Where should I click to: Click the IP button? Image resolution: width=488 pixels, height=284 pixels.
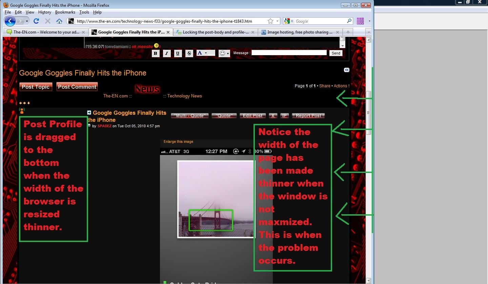coord(284,115)
